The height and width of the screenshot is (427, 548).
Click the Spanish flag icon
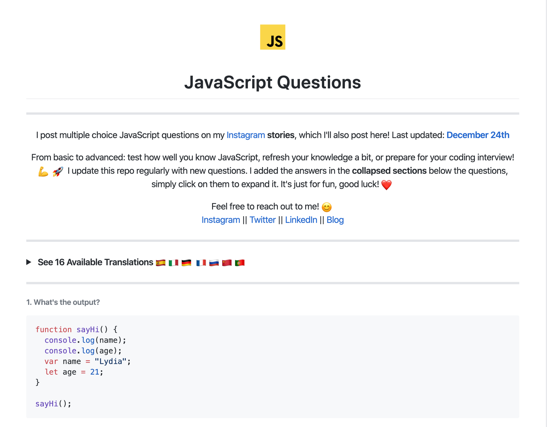[161, 263]
